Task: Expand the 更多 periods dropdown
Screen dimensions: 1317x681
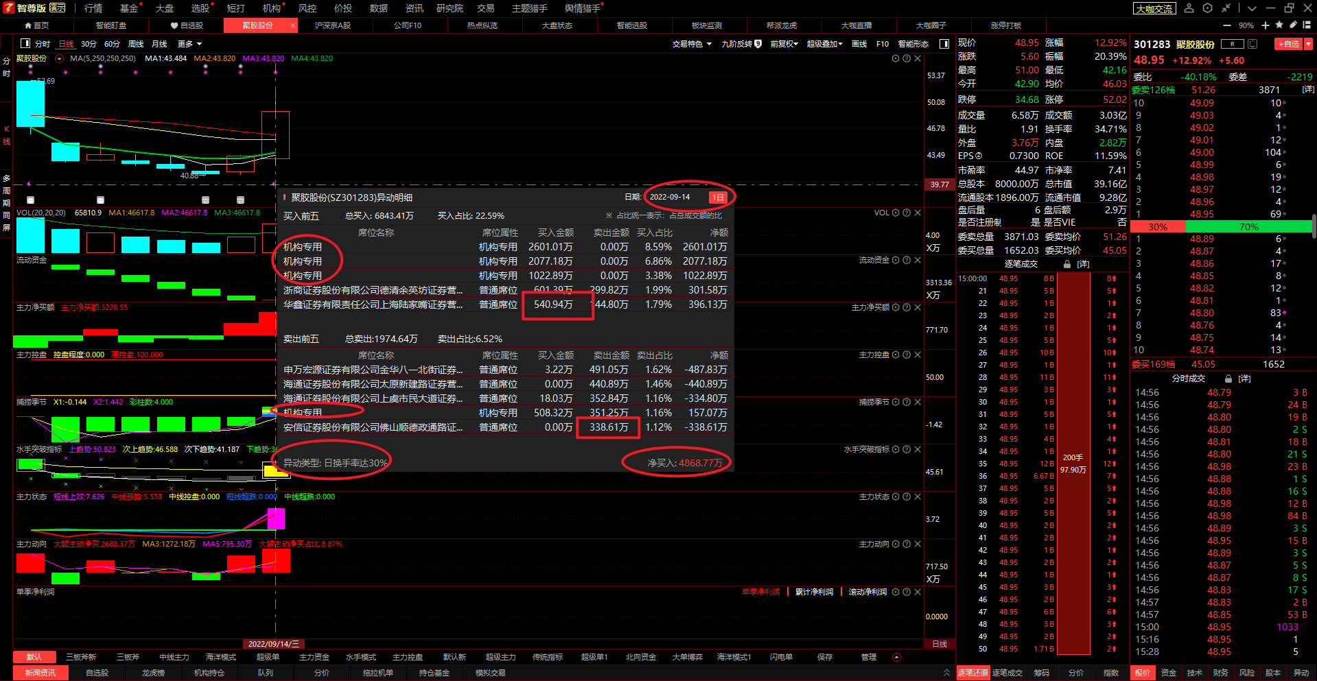Action: [x=189, y=44]
